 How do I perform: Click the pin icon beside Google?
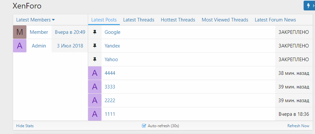tap(95, 32)
